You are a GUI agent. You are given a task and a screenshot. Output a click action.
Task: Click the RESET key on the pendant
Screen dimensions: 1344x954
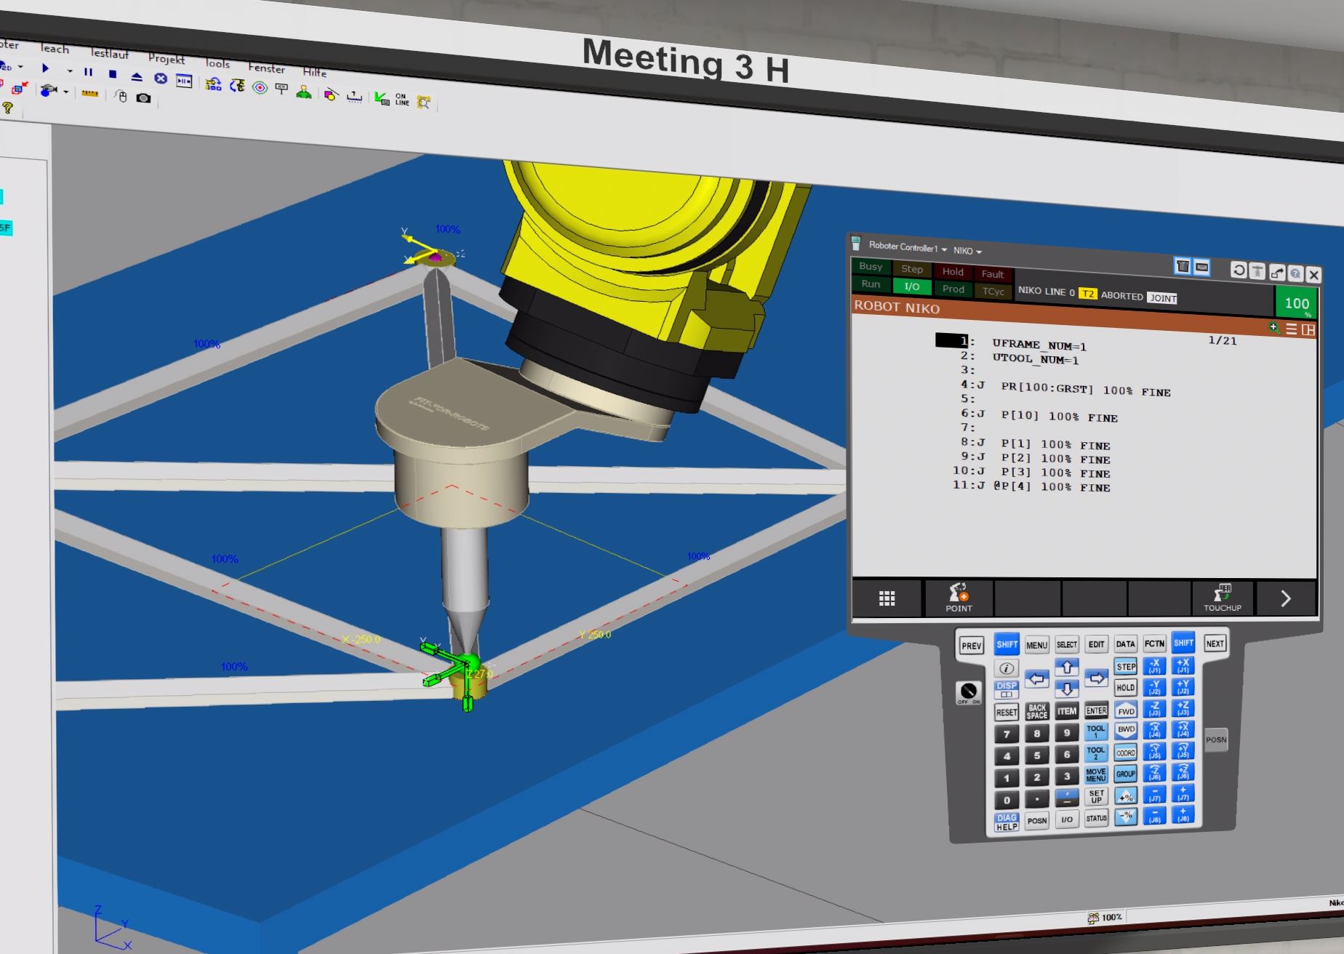(x=1007, y=713)
